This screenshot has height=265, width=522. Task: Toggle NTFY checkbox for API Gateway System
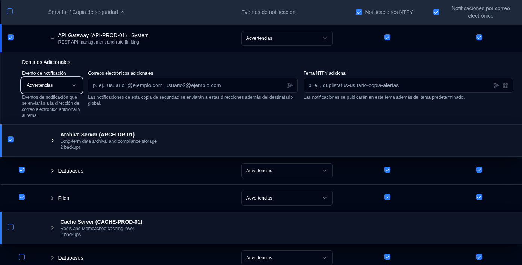(387, 37)
